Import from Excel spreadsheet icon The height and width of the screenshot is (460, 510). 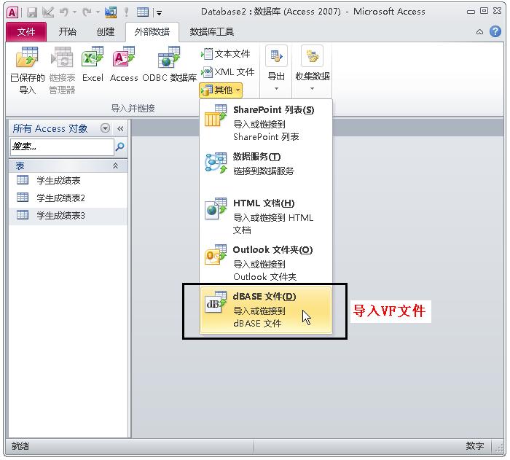coord(93,64)
